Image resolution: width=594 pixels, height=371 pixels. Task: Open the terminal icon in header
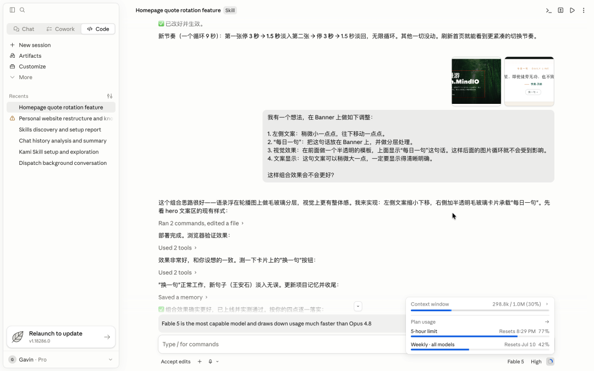[548, 10]
